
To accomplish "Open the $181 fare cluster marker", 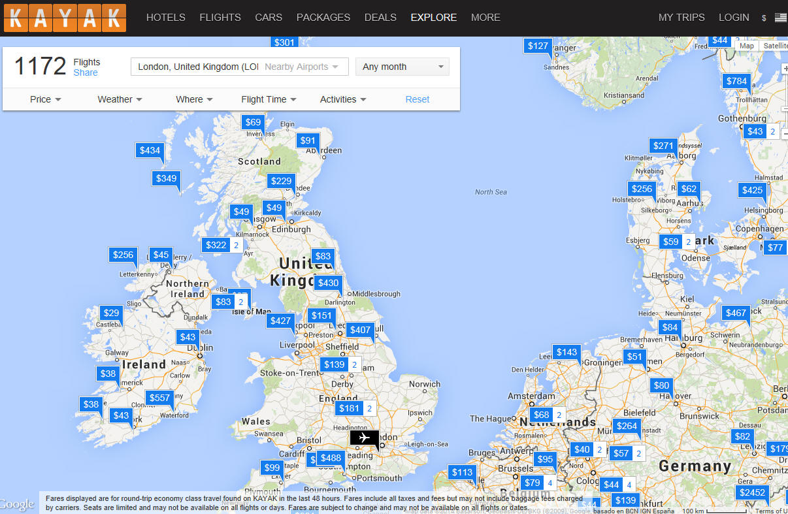I will click(349, 408).
